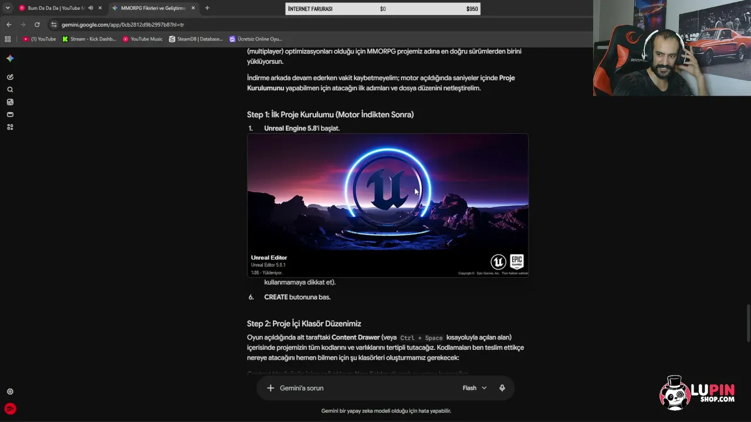
Task: Click the "CREATE butonuna bas." list item
Action: point(297,297)
